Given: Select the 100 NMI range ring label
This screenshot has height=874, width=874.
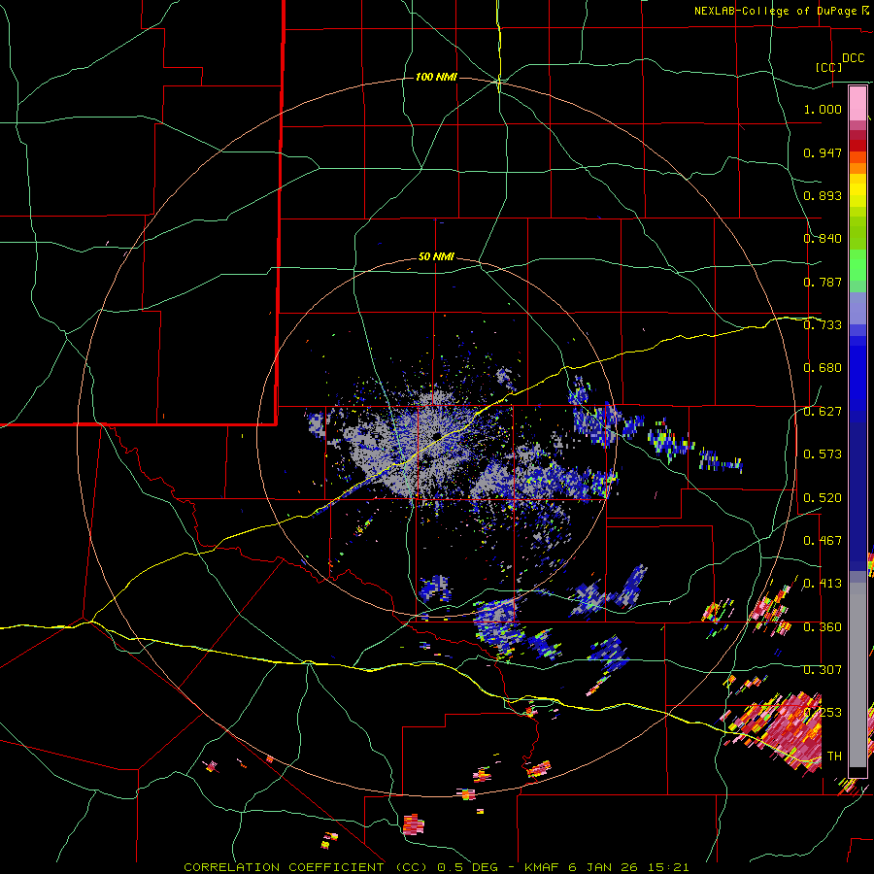Looking at the screenshot, I should pyautogui.click(x=436, y=77).
